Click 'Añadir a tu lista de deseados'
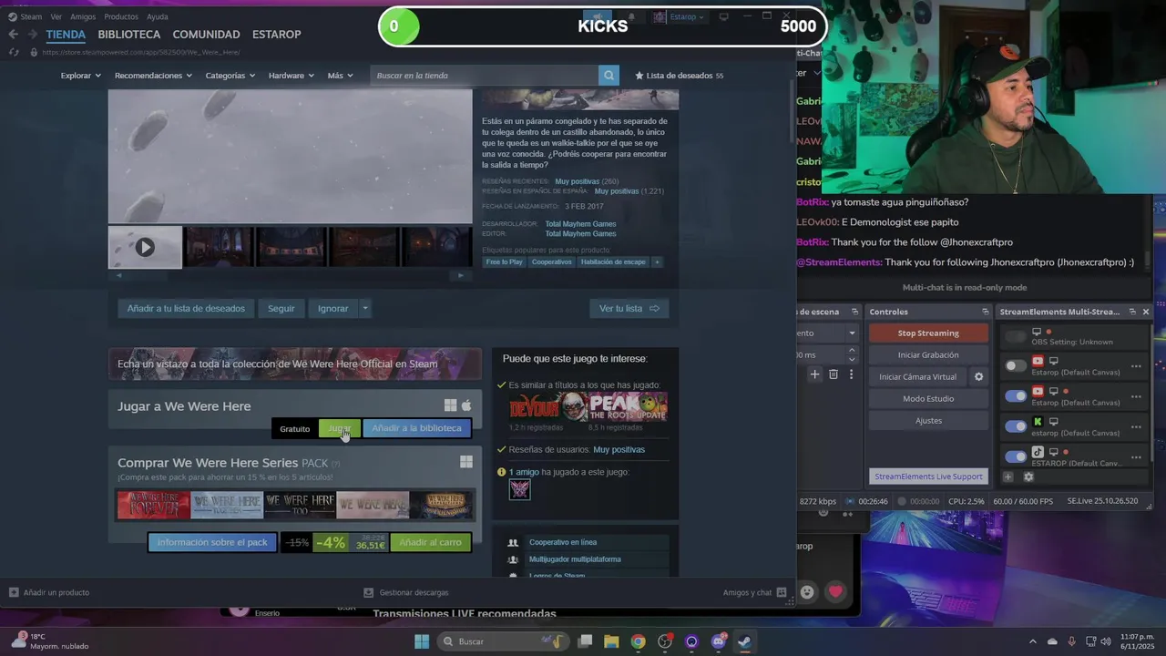The height and width of the screenshot is (656, 1166). point(186,308)
